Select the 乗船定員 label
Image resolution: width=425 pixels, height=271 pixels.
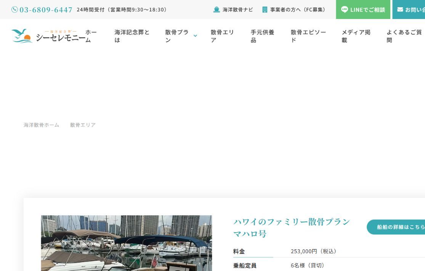point(244,266)
